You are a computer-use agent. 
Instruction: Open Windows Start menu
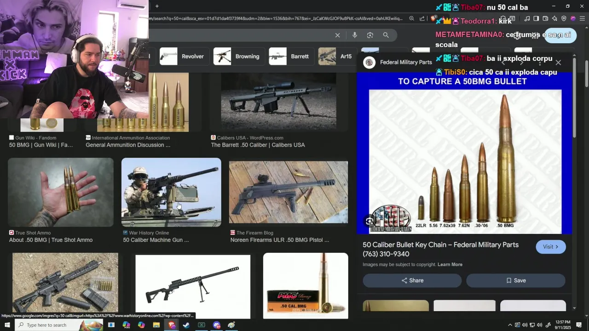pyautogui.click(x=7, y=325)
